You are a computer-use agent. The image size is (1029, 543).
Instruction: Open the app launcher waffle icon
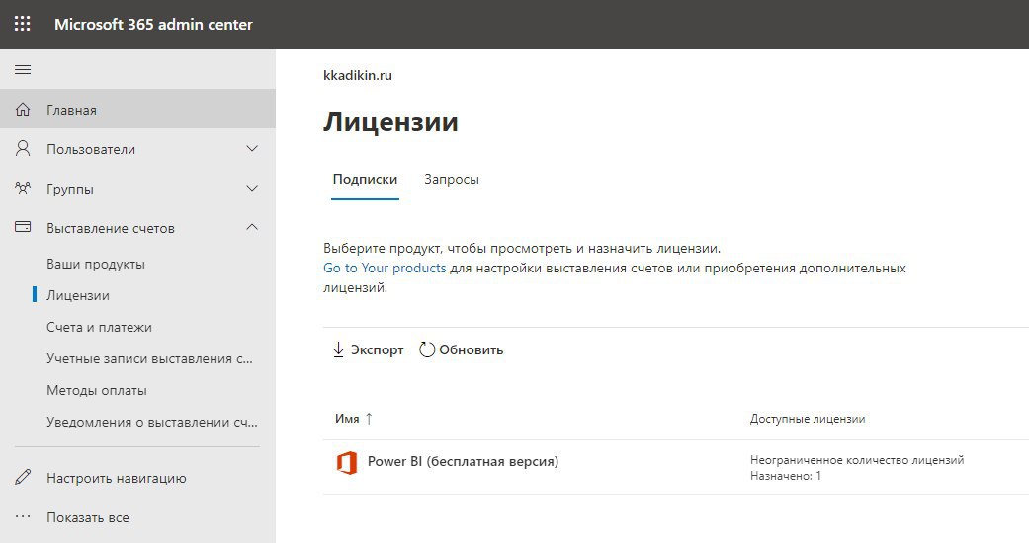23,24
